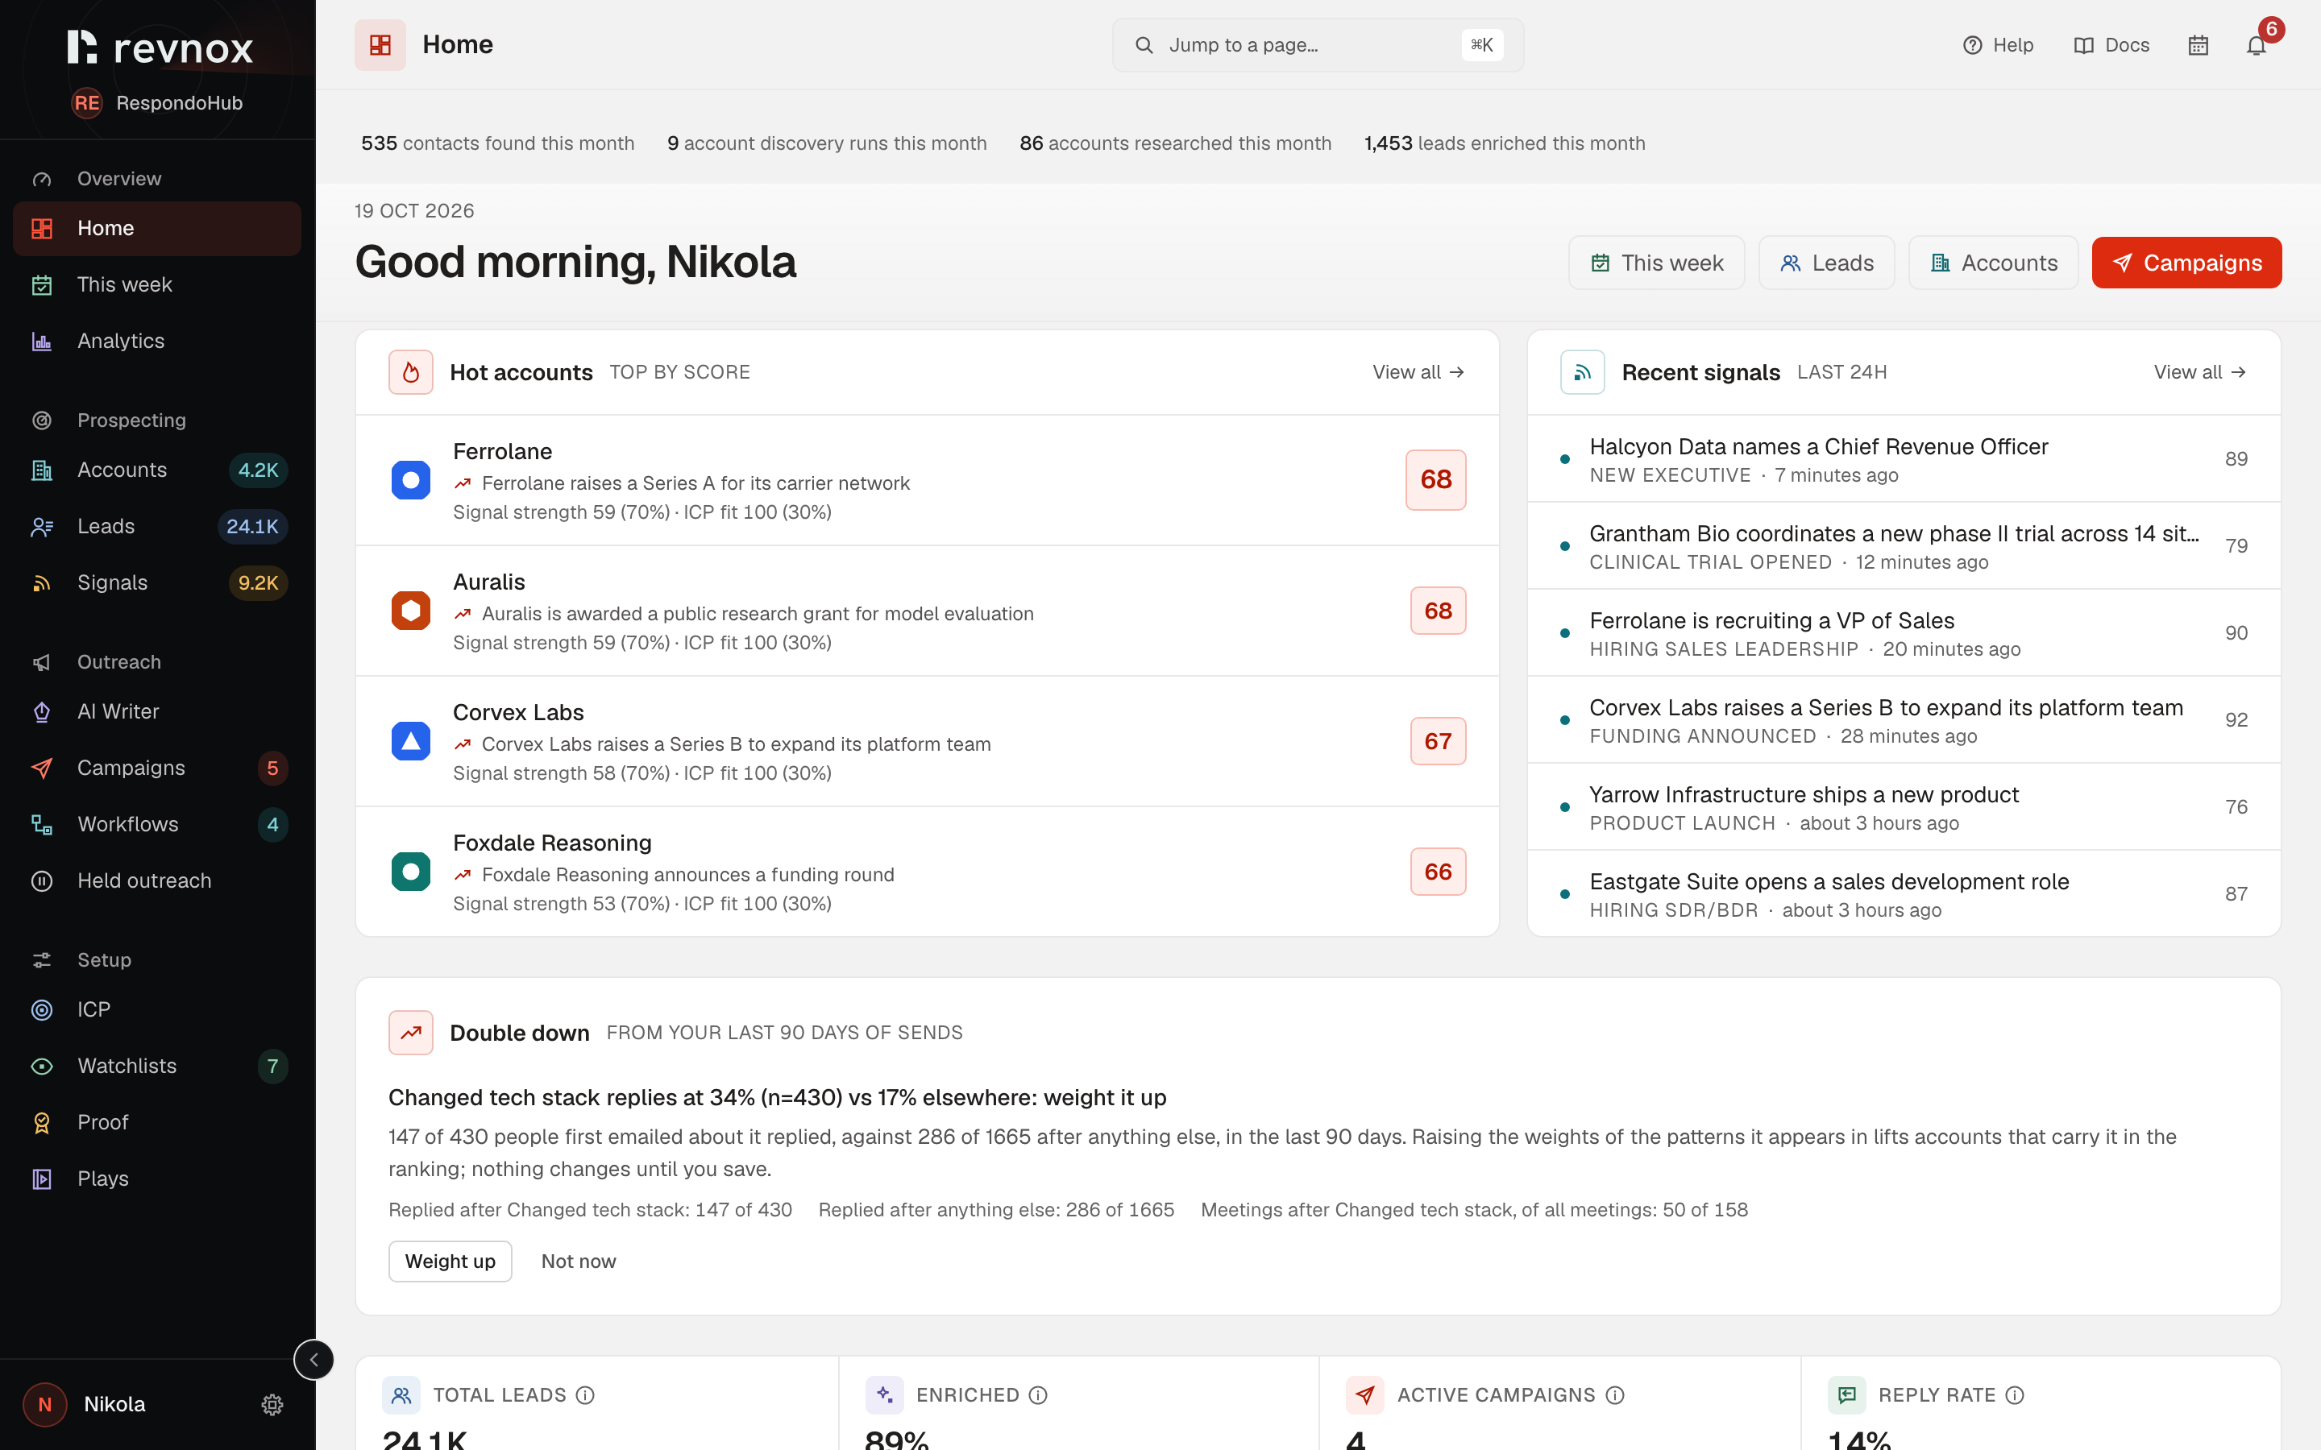Click the Auralis account logo

[410, 610]
